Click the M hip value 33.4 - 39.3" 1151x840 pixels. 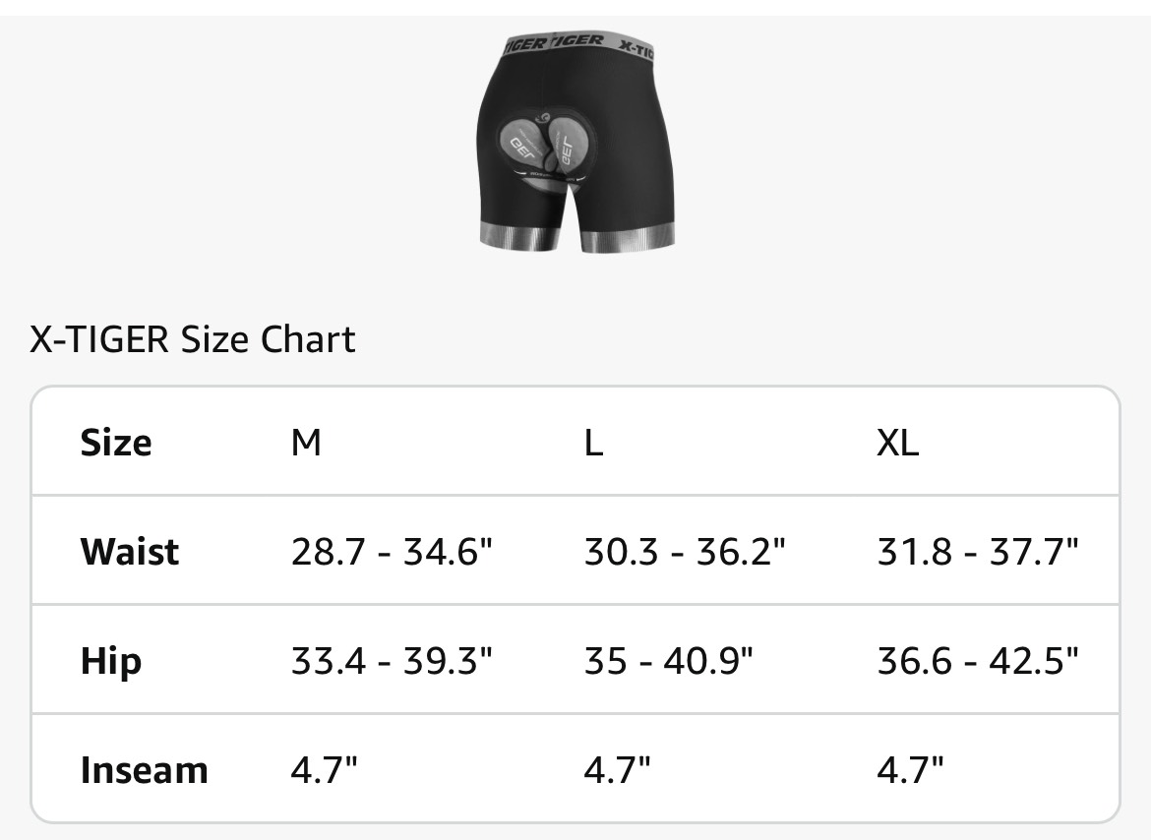coord(392,660)
